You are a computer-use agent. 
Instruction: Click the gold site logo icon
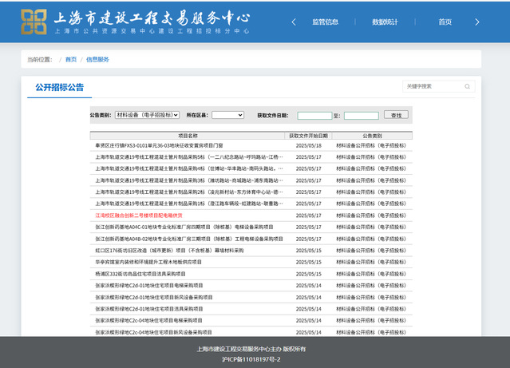[x=34, y=22]
